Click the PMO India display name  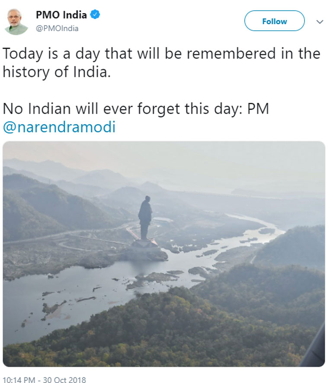[x=61, y=15]
